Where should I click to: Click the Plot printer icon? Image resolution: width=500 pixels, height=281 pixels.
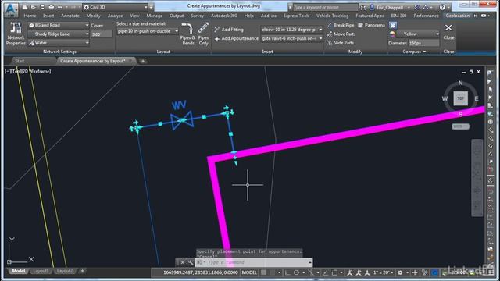(51, 7)
